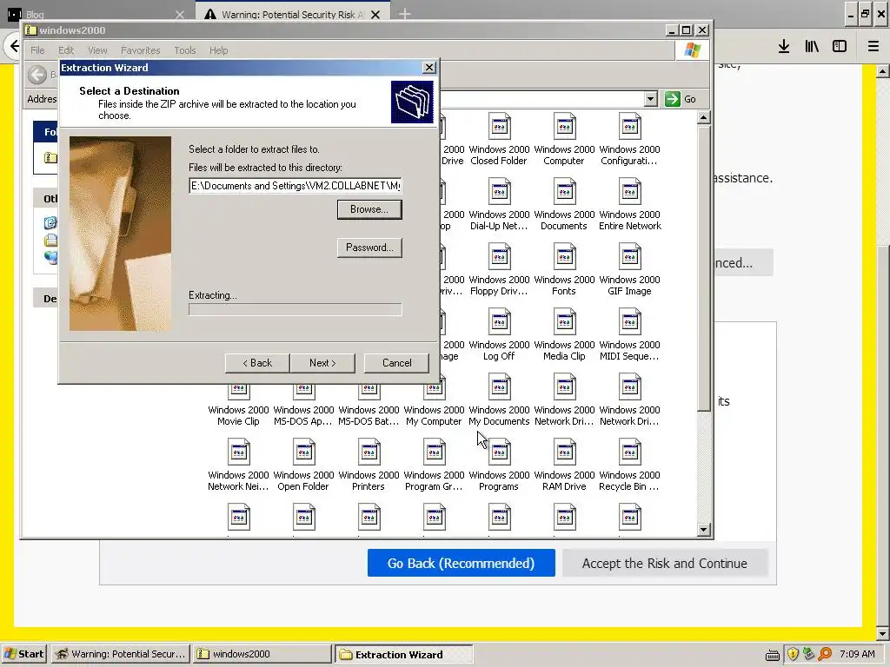890x667 pixels.
Task: Select the Windows 2000 Recycle Bin file icon
Action: pos(629,452)
